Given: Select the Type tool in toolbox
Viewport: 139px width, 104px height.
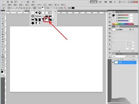Looking at the screenshot, I should point(3,52).
